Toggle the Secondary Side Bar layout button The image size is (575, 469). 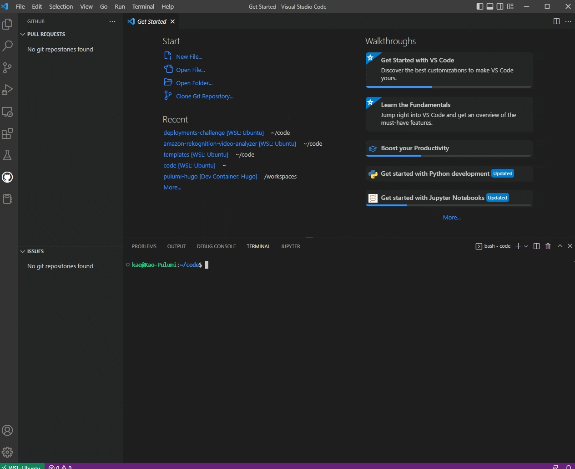[500, 6]
